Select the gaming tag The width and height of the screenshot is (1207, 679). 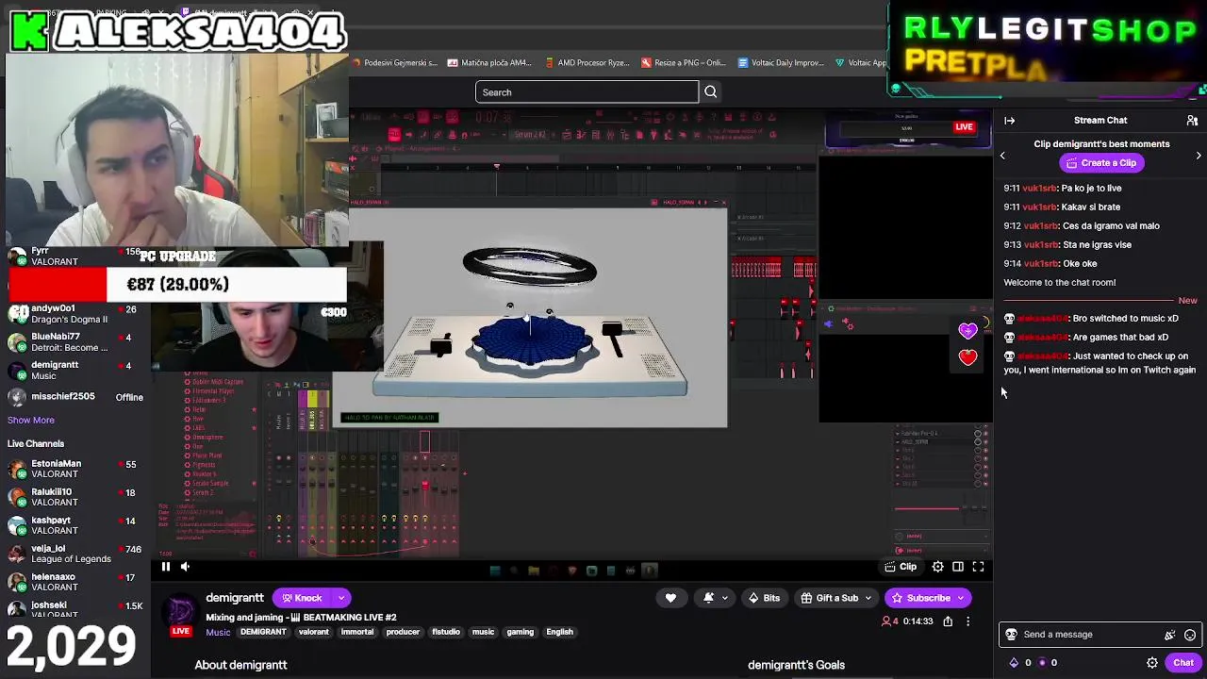(x=521, y=632)
